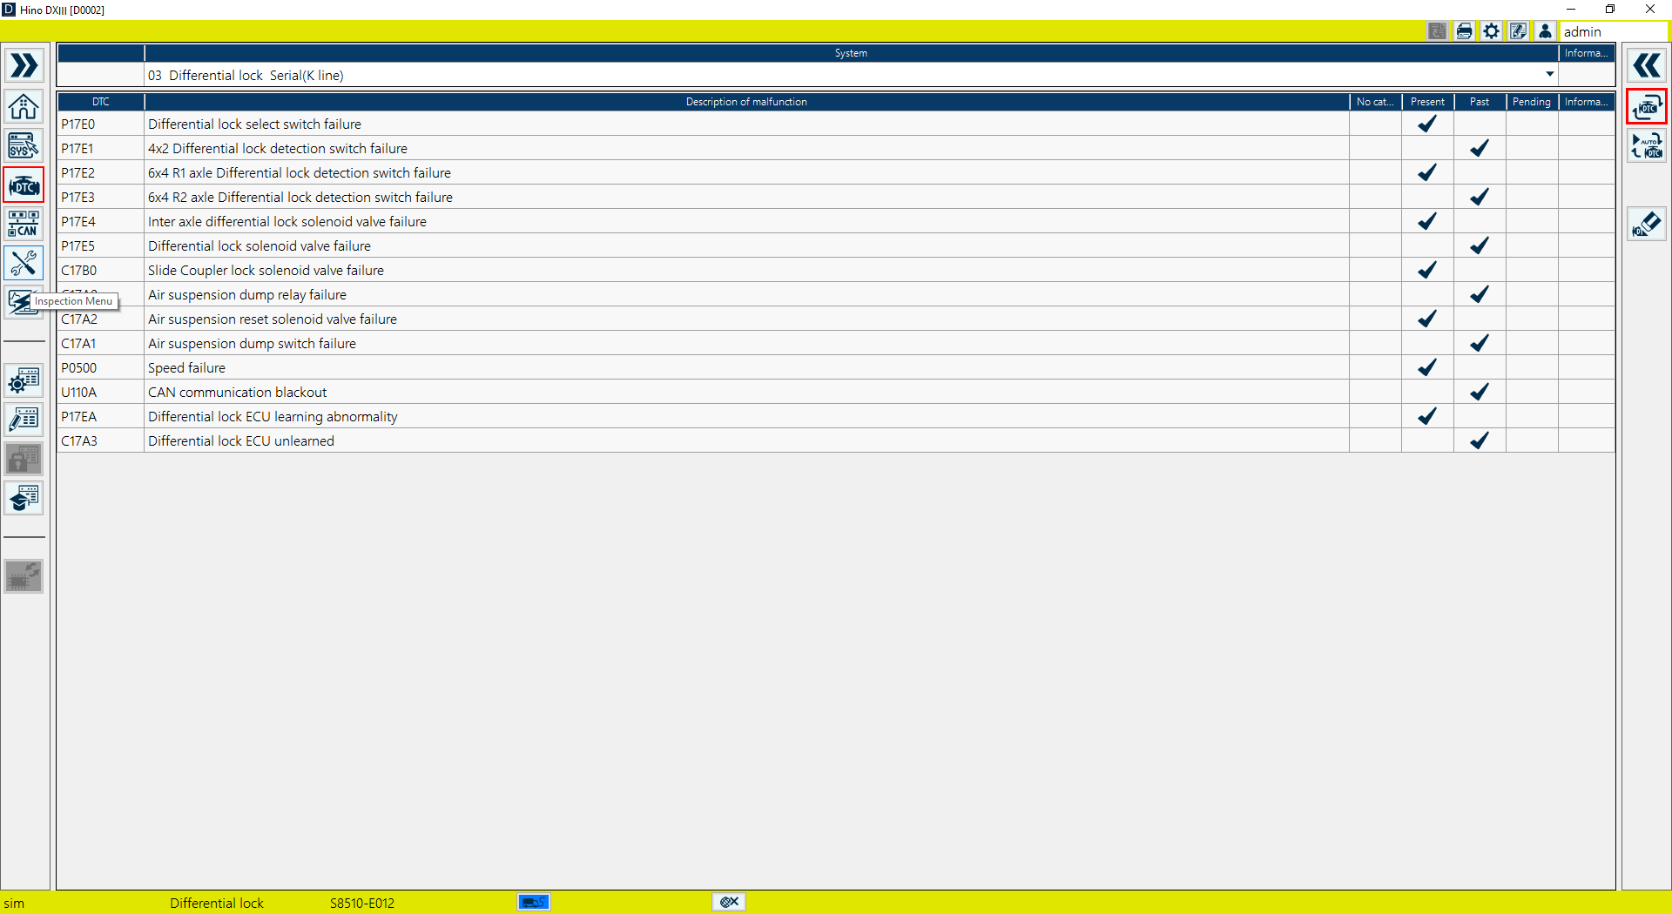This screenshot has height=914, width=1672.
Task: Click Past checkmark for U110A row
Action: tap(1479, 393)
